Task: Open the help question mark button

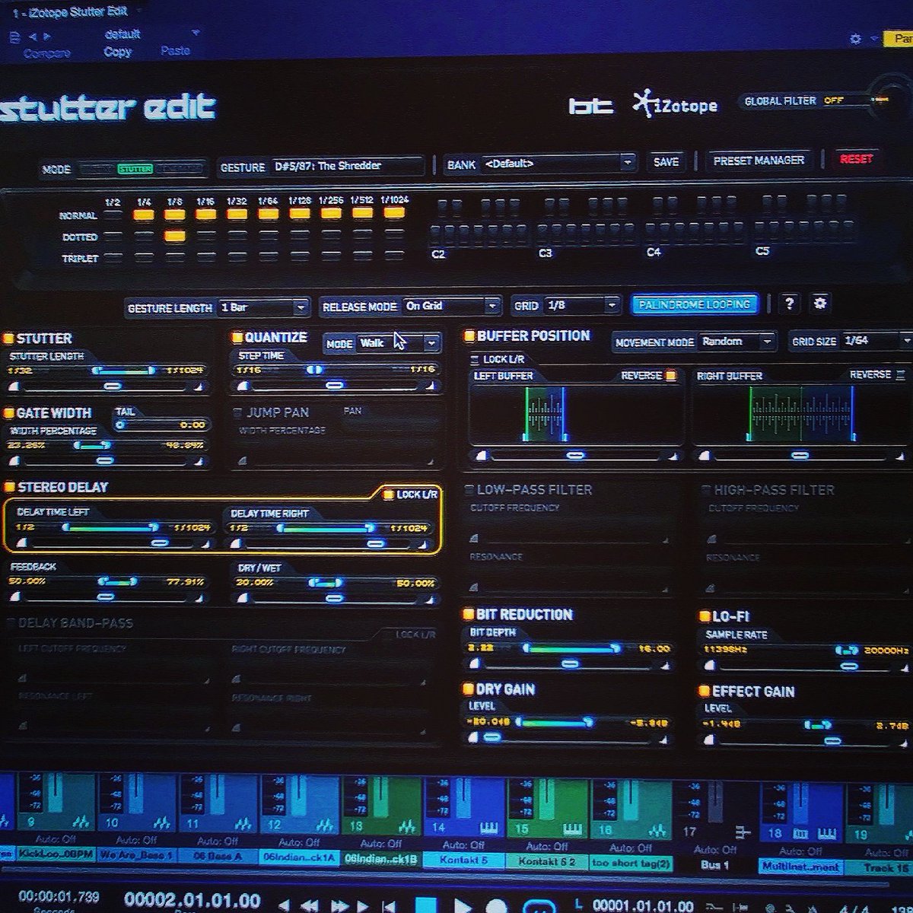Action: [789, 304]
